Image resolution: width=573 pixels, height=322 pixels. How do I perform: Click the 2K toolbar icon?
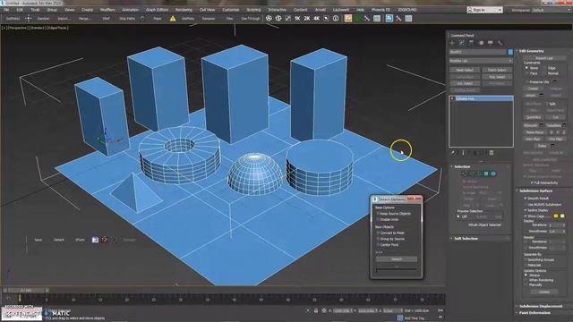pos(306,18)
